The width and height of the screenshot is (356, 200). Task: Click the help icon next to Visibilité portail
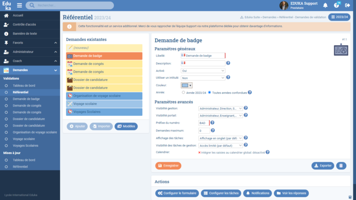click(246, 115)
